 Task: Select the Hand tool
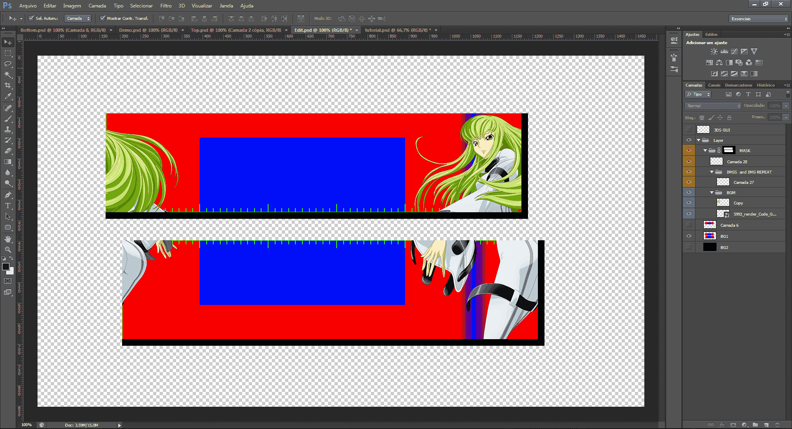click(8, 239)
